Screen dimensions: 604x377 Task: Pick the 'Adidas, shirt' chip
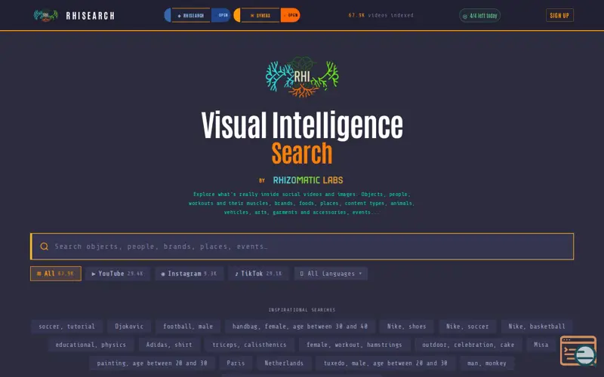pyautogui.click(x=169, y=345)
